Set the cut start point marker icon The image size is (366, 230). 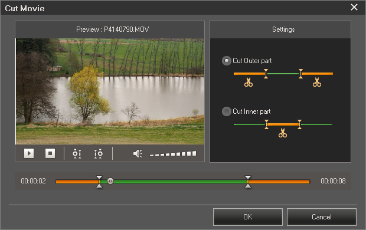pos(77,154)
